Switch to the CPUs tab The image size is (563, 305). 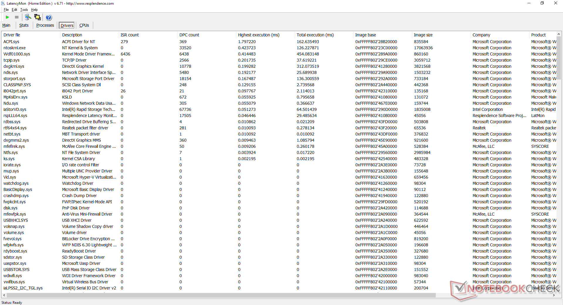point(84,25)
